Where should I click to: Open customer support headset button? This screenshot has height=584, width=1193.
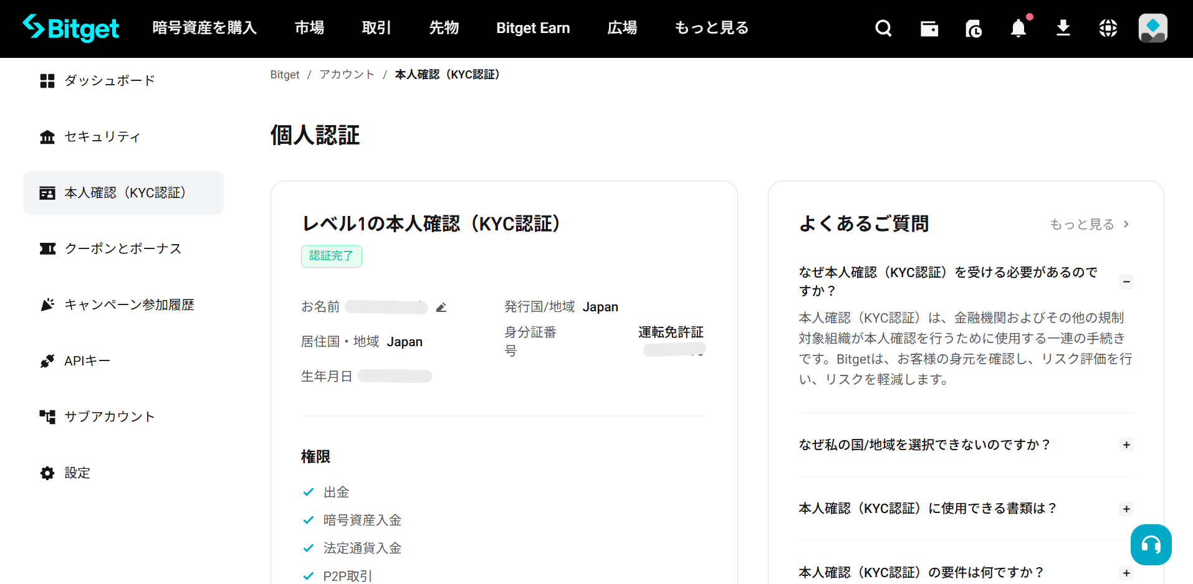[1151, 544]
